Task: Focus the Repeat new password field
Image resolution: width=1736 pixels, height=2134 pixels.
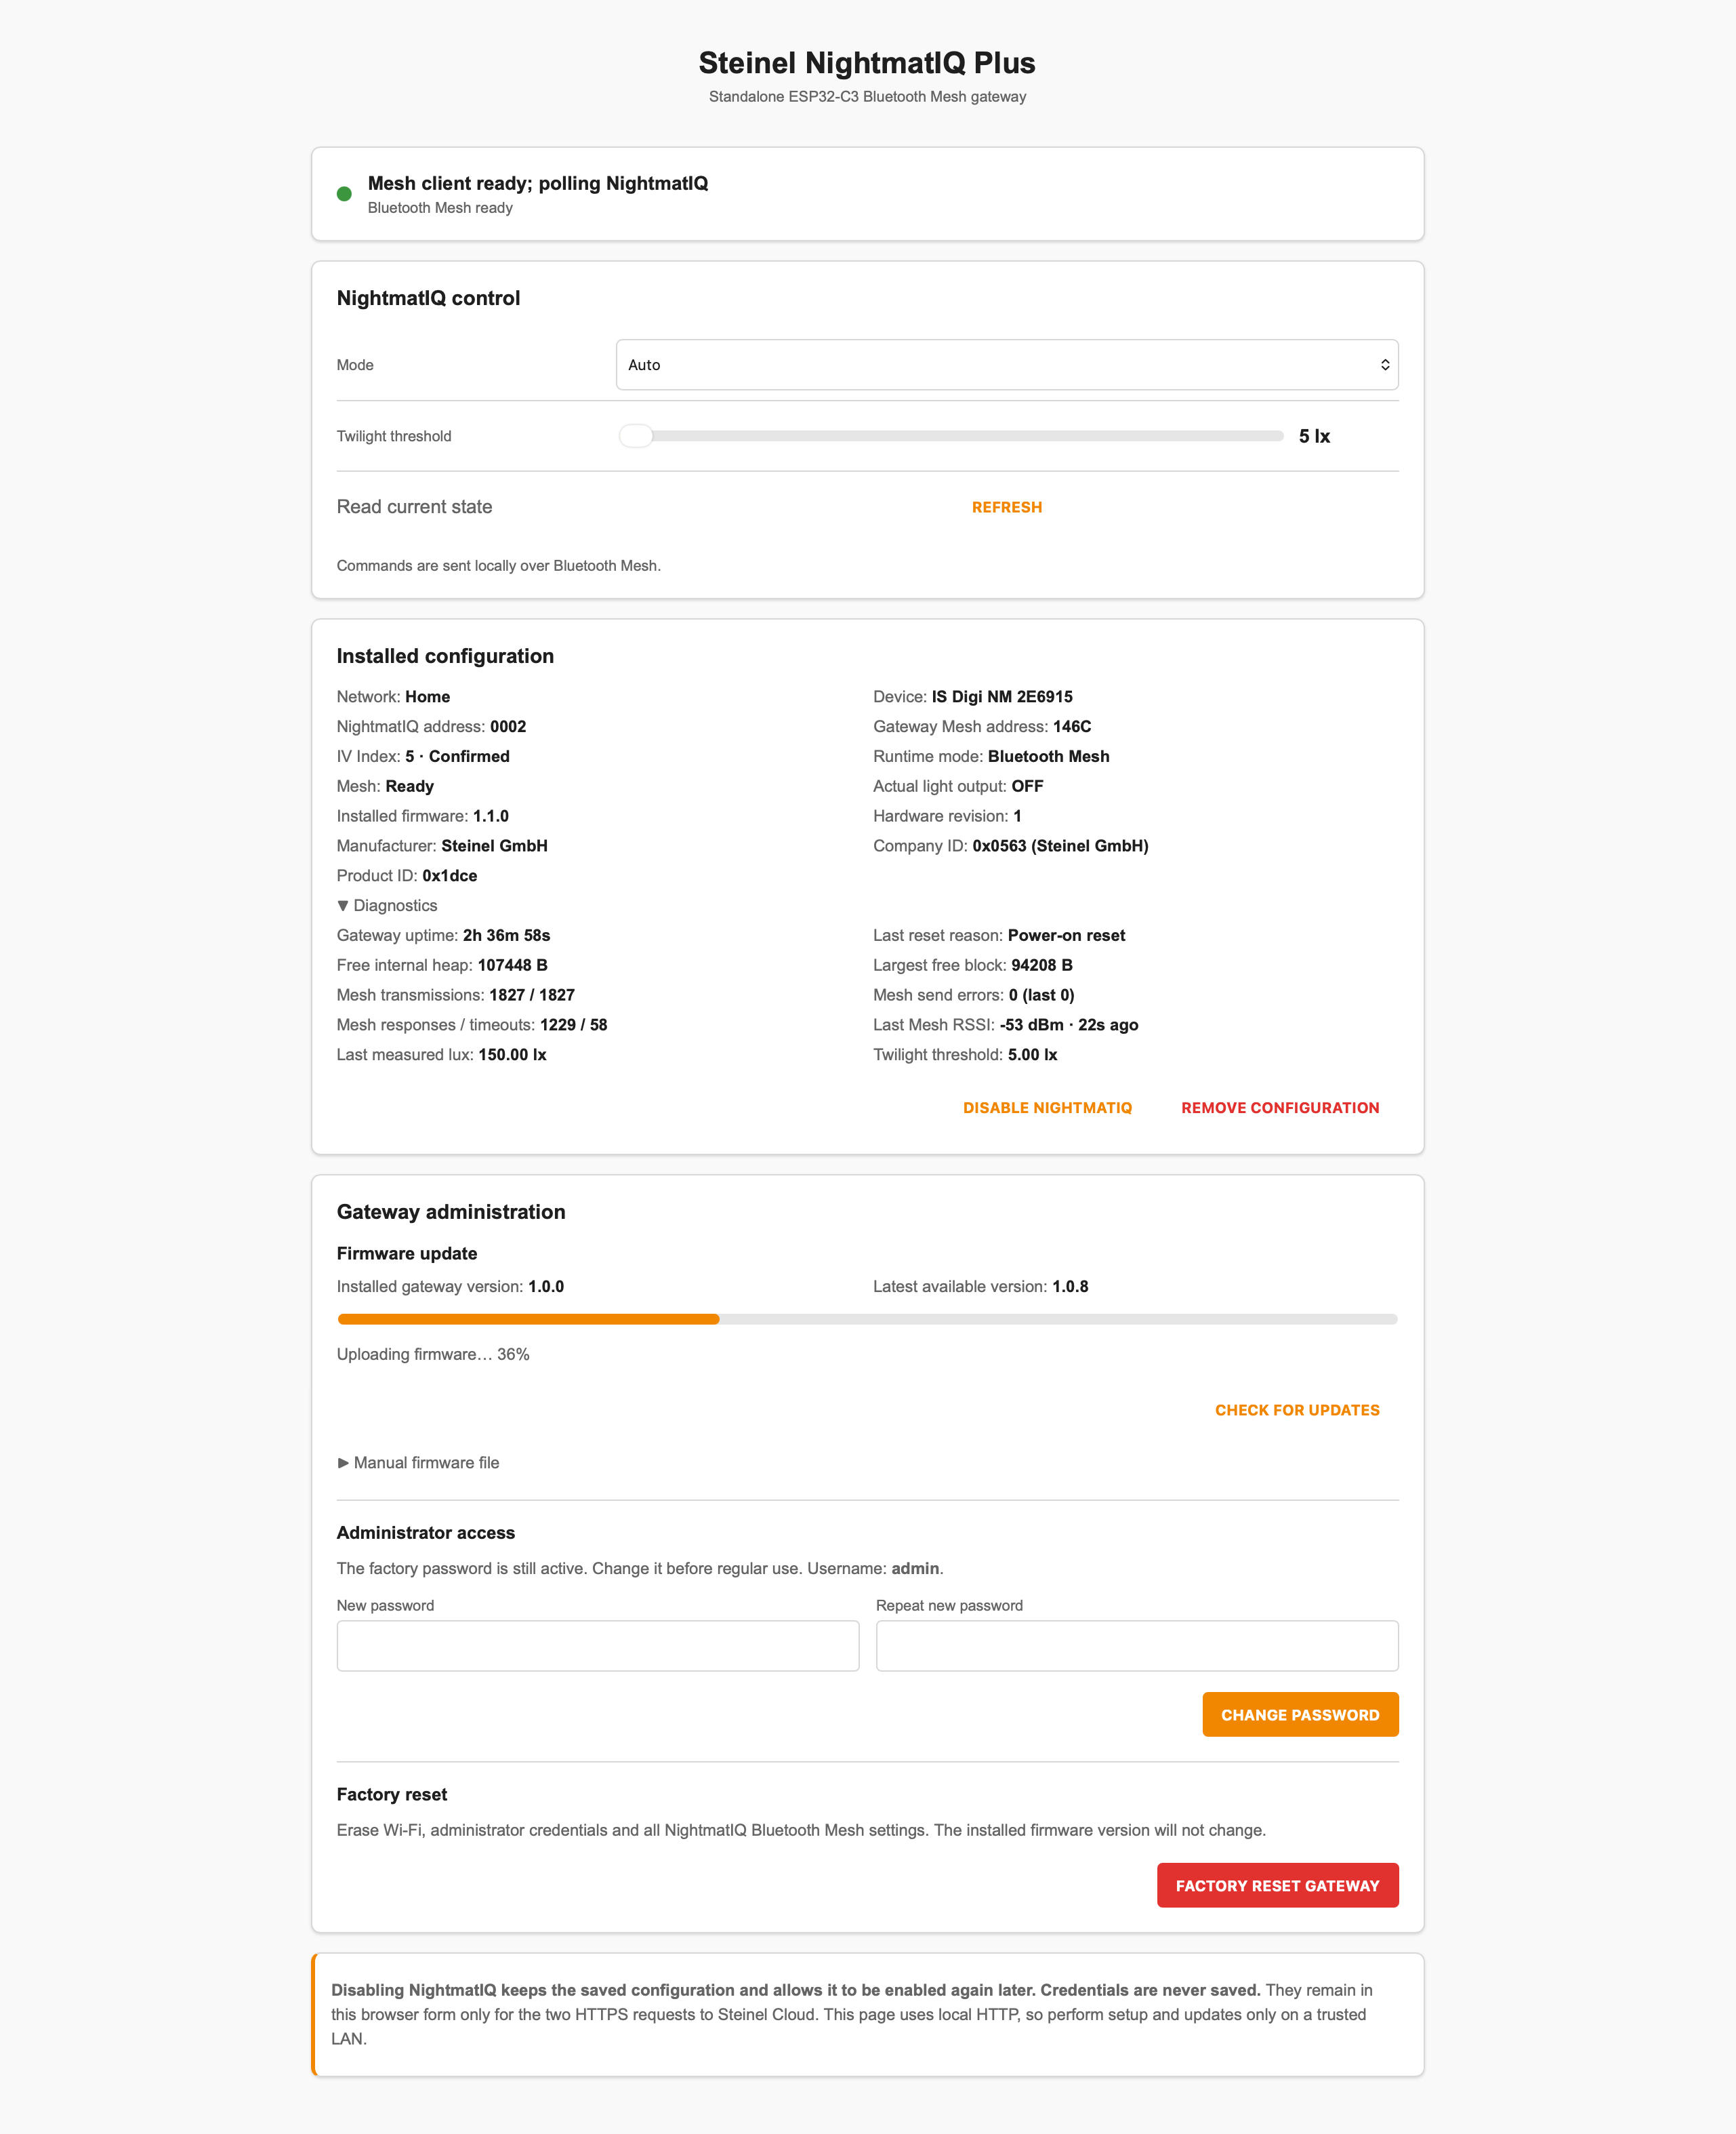Action: pyautogui.click(x=1137, y=1646)
